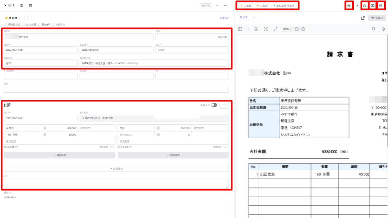Image resolution: width=388 pixels, height=218 pixels.
Task: Click the 未仕訳 status chip
Action: pyautogui.click(x=262, y=6)
